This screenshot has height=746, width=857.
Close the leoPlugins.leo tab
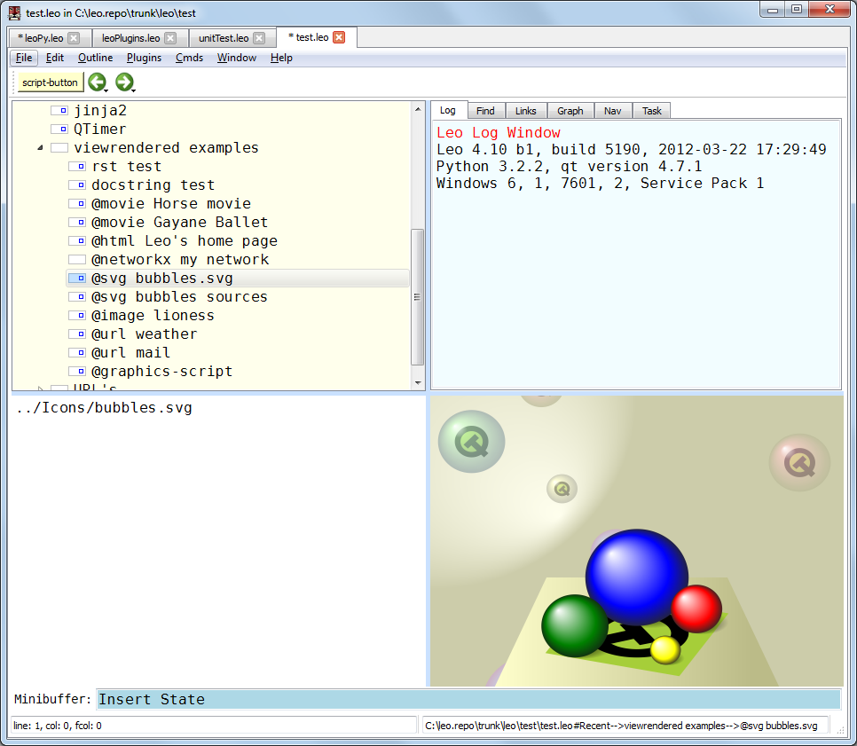click(x=170, y=38)
